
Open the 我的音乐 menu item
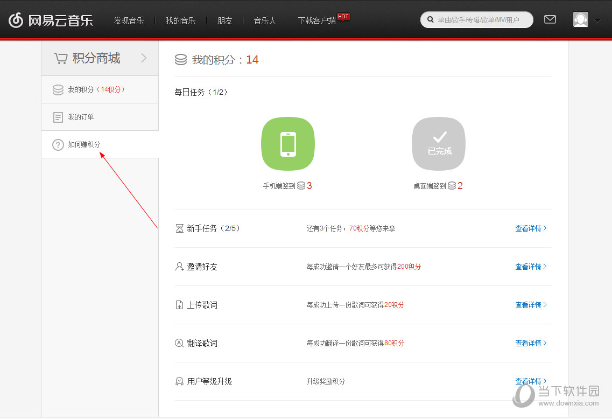click(180, 20)
